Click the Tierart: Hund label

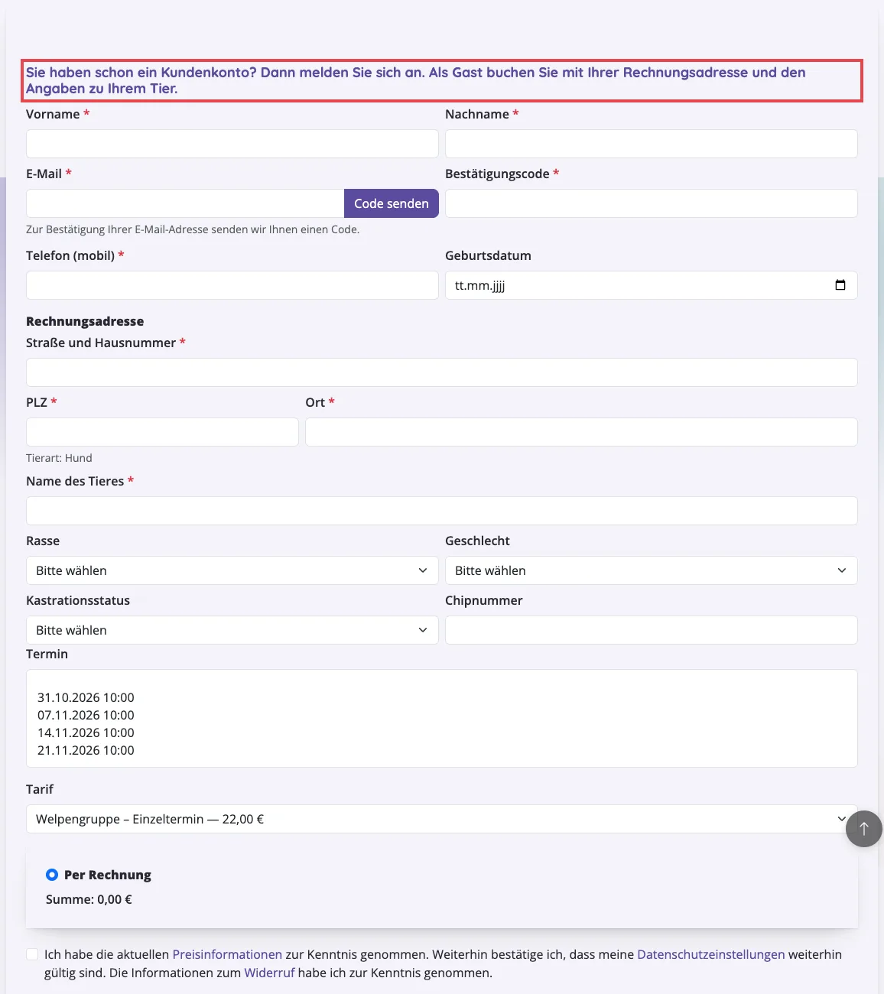(x=59, y=458)
